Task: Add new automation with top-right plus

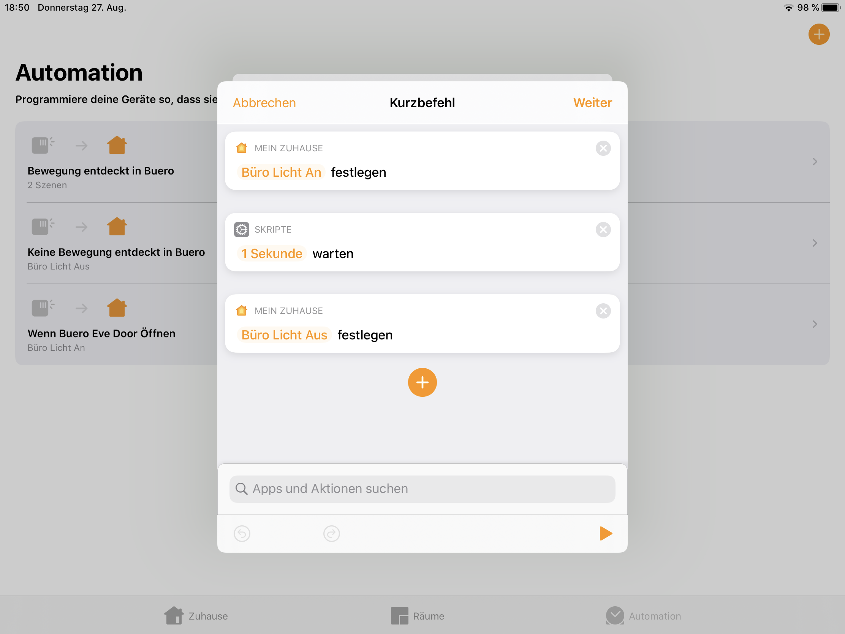Action: pos(819,34)
